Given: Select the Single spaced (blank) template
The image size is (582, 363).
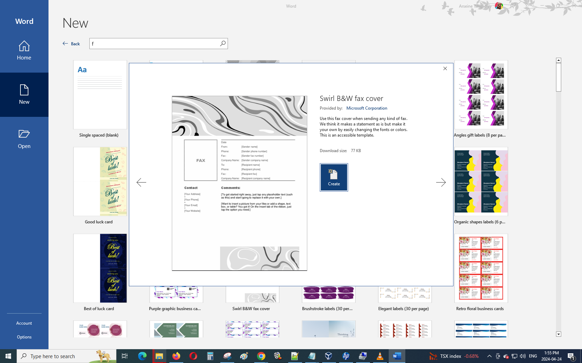Looking at the screenshot, I should (100, 95).
